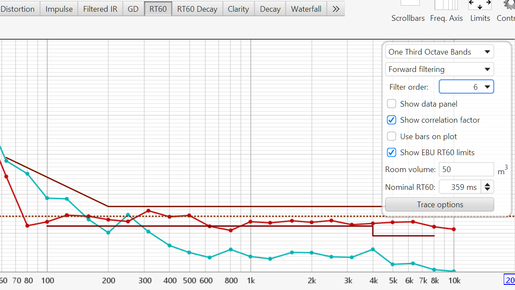The height and width of the screenshot is (290, 515).
Task: Open the Filter order dropdown
Action: coord(466,87)
